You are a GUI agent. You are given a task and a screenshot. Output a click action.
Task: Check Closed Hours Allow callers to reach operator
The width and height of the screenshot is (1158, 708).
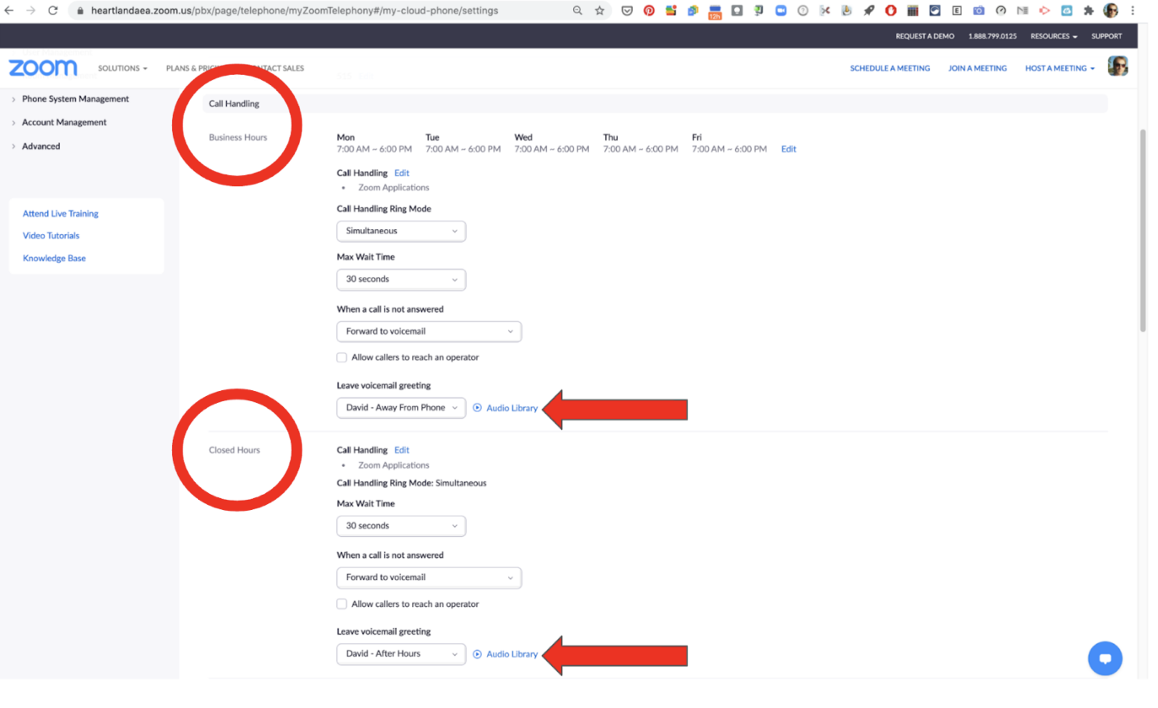(x=341, y=603)
